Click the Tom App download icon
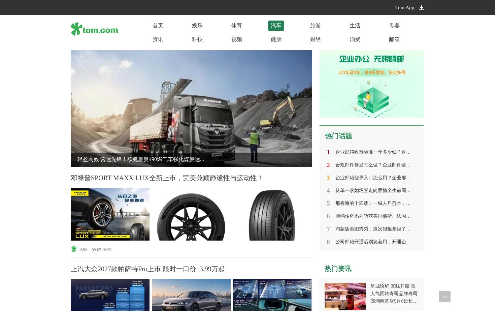This screenshot has height=311, width=495. tap(422, 7)
